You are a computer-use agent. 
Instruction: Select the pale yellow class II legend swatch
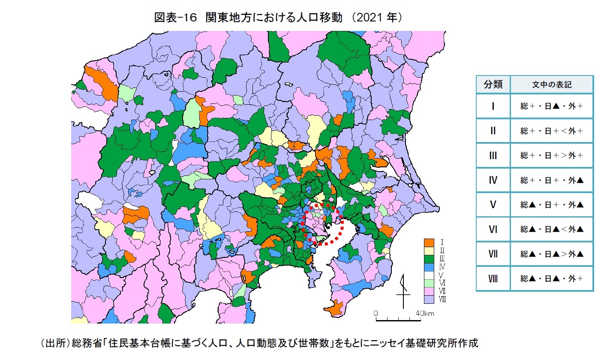point(429,251)
